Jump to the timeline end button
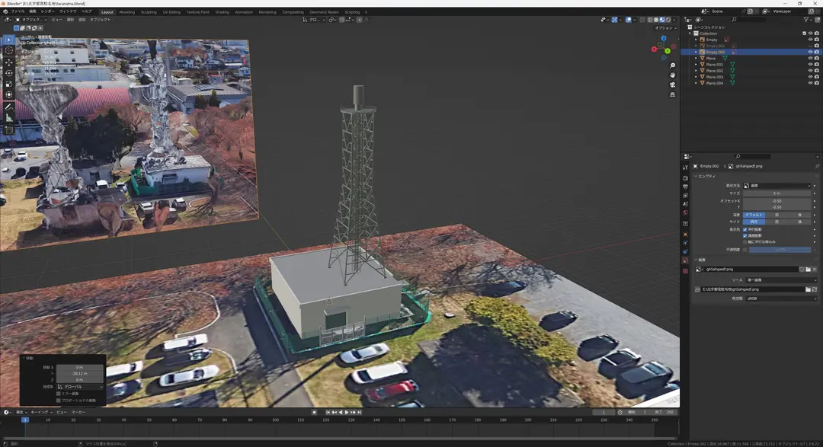 tap(360, 413)
